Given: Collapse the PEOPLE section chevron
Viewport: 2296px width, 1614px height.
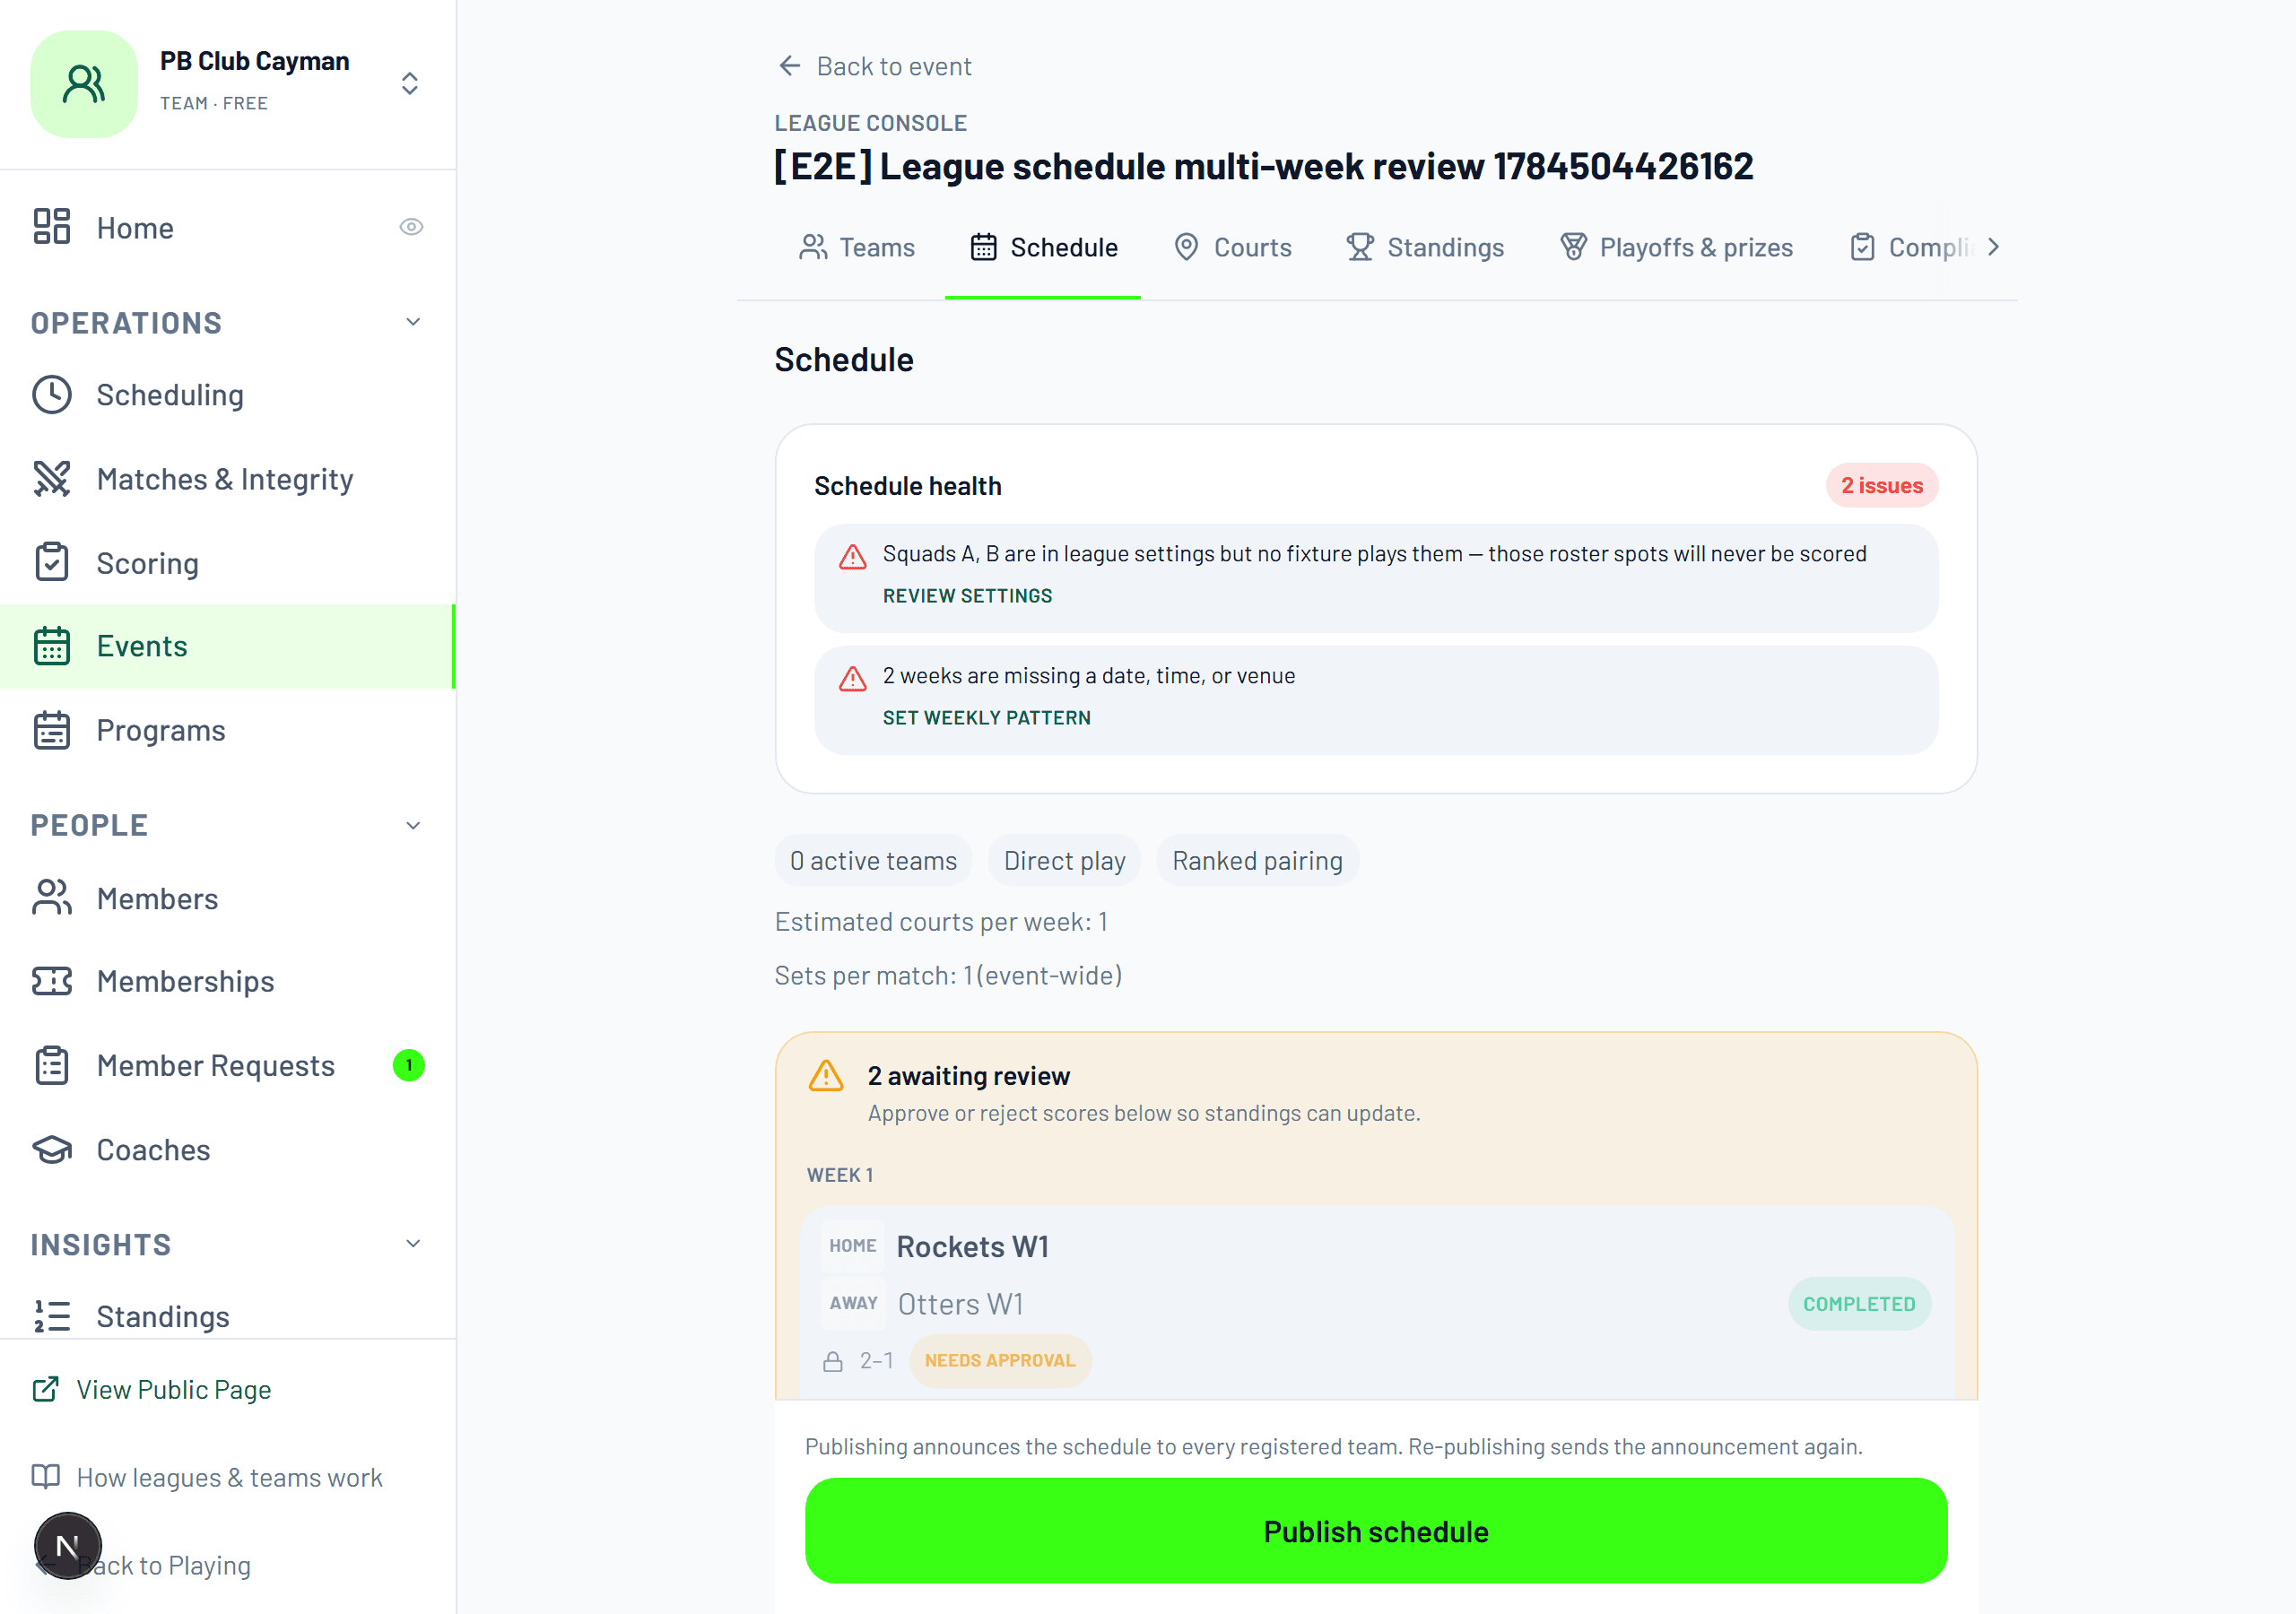Looking at the screenshot, I should pos(413,825).
